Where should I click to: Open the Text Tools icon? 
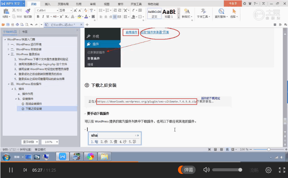coord(203,11)
